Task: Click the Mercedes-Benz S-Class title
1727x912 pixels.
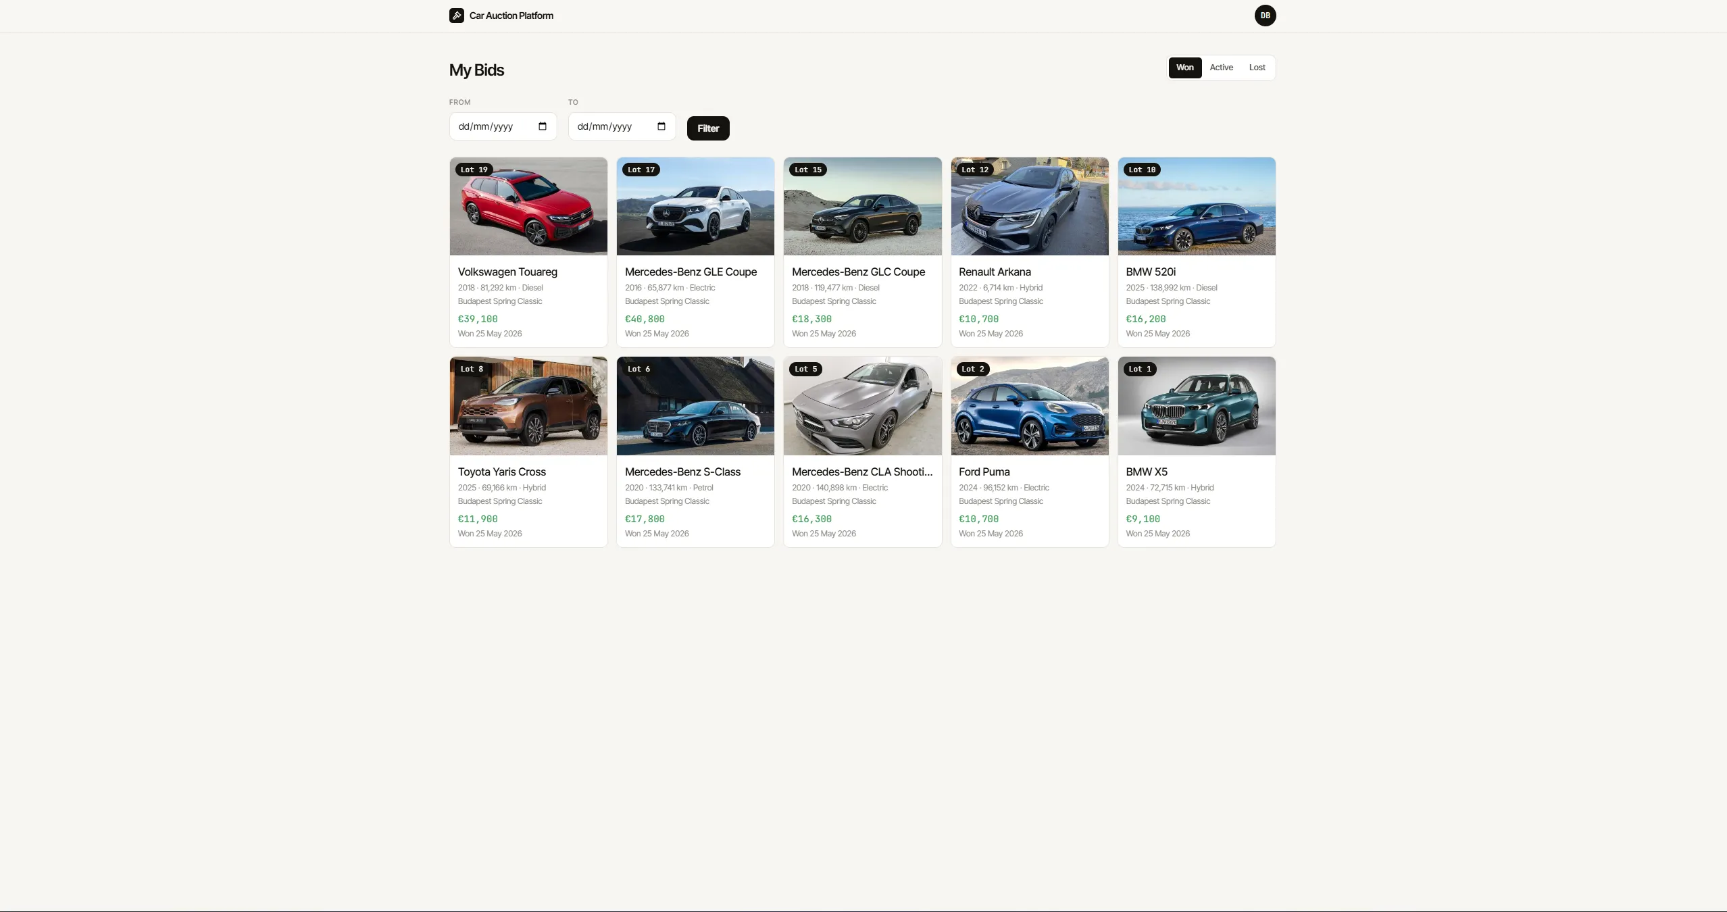Action: (x=682, y=472)
